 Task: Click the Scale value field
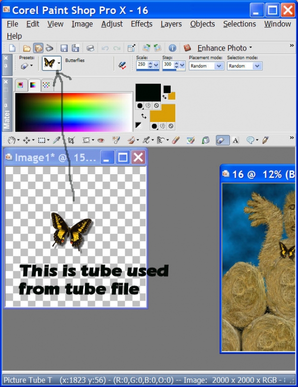point(142,64)
